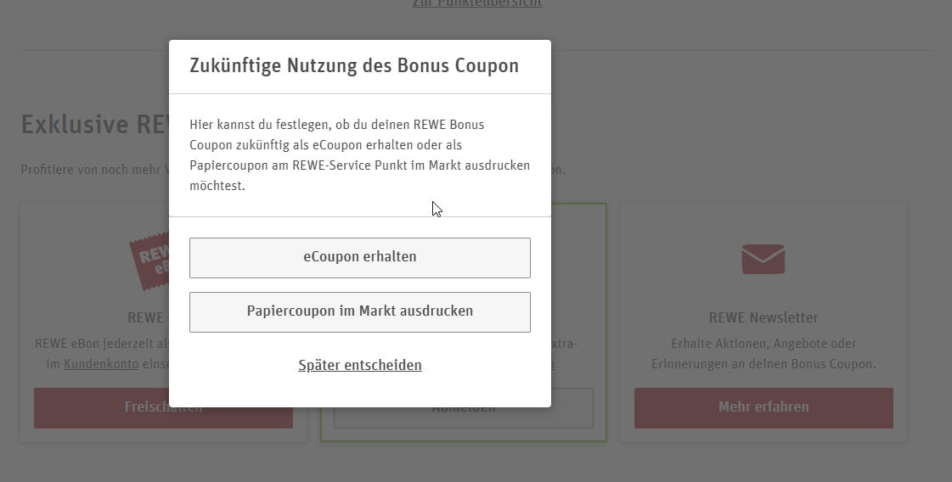Click the REWE Newsletter card title
This screenshot has height=482, width=952.
point(763,317)
